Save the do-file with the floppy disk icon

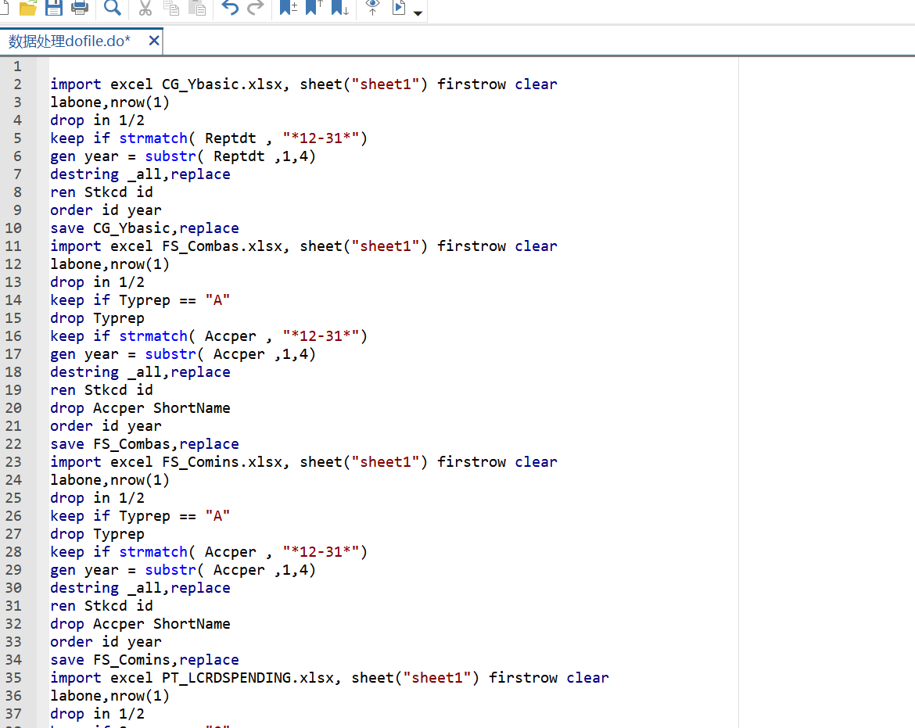pyautogui.click(x=54, y=8)
